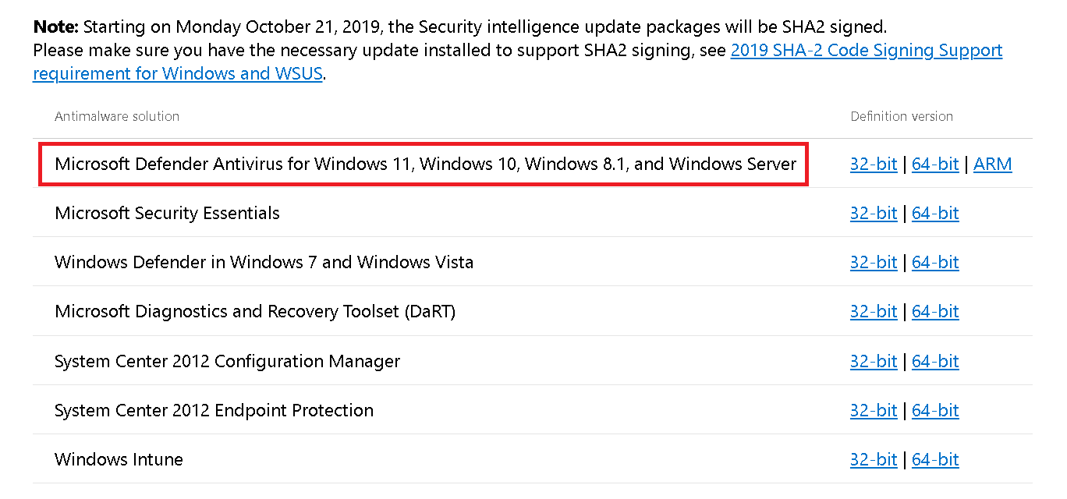The width and height of the screenshot is (1067, 499).
Task: Click 32-bit link for Microsoft Security Essentials
Action: click(x=874, y=214)
